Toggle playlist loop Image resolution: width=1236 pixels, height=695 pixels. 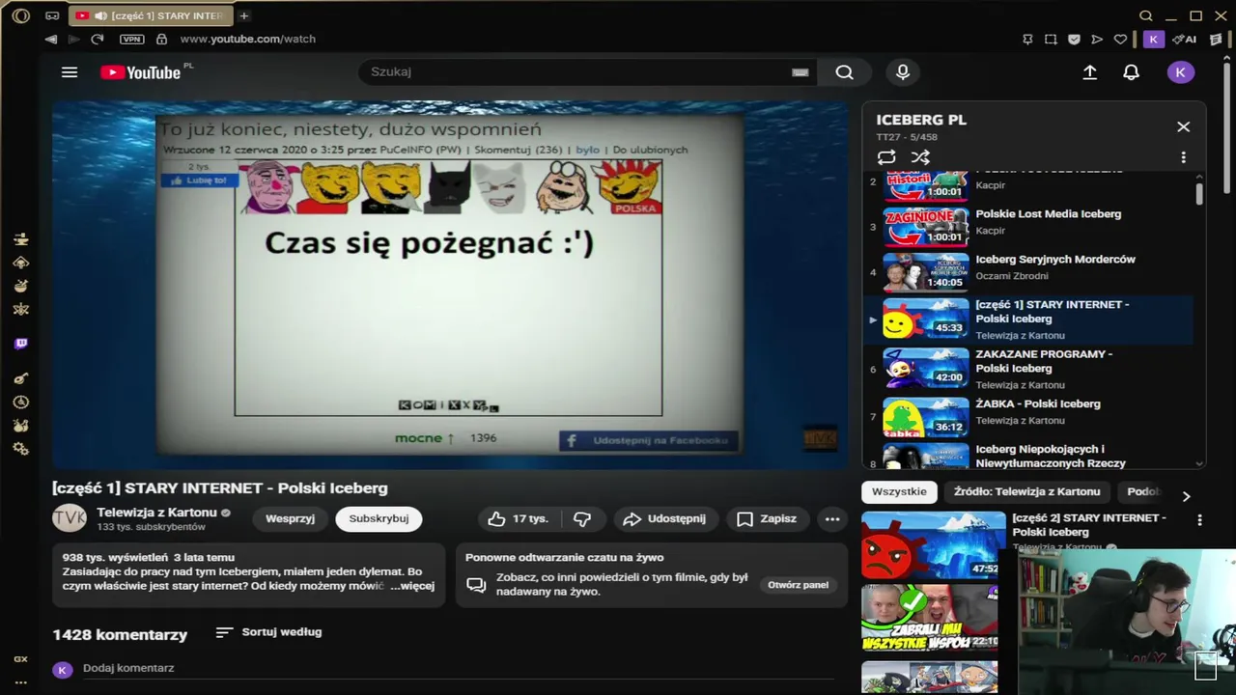(x=886, y=157)
